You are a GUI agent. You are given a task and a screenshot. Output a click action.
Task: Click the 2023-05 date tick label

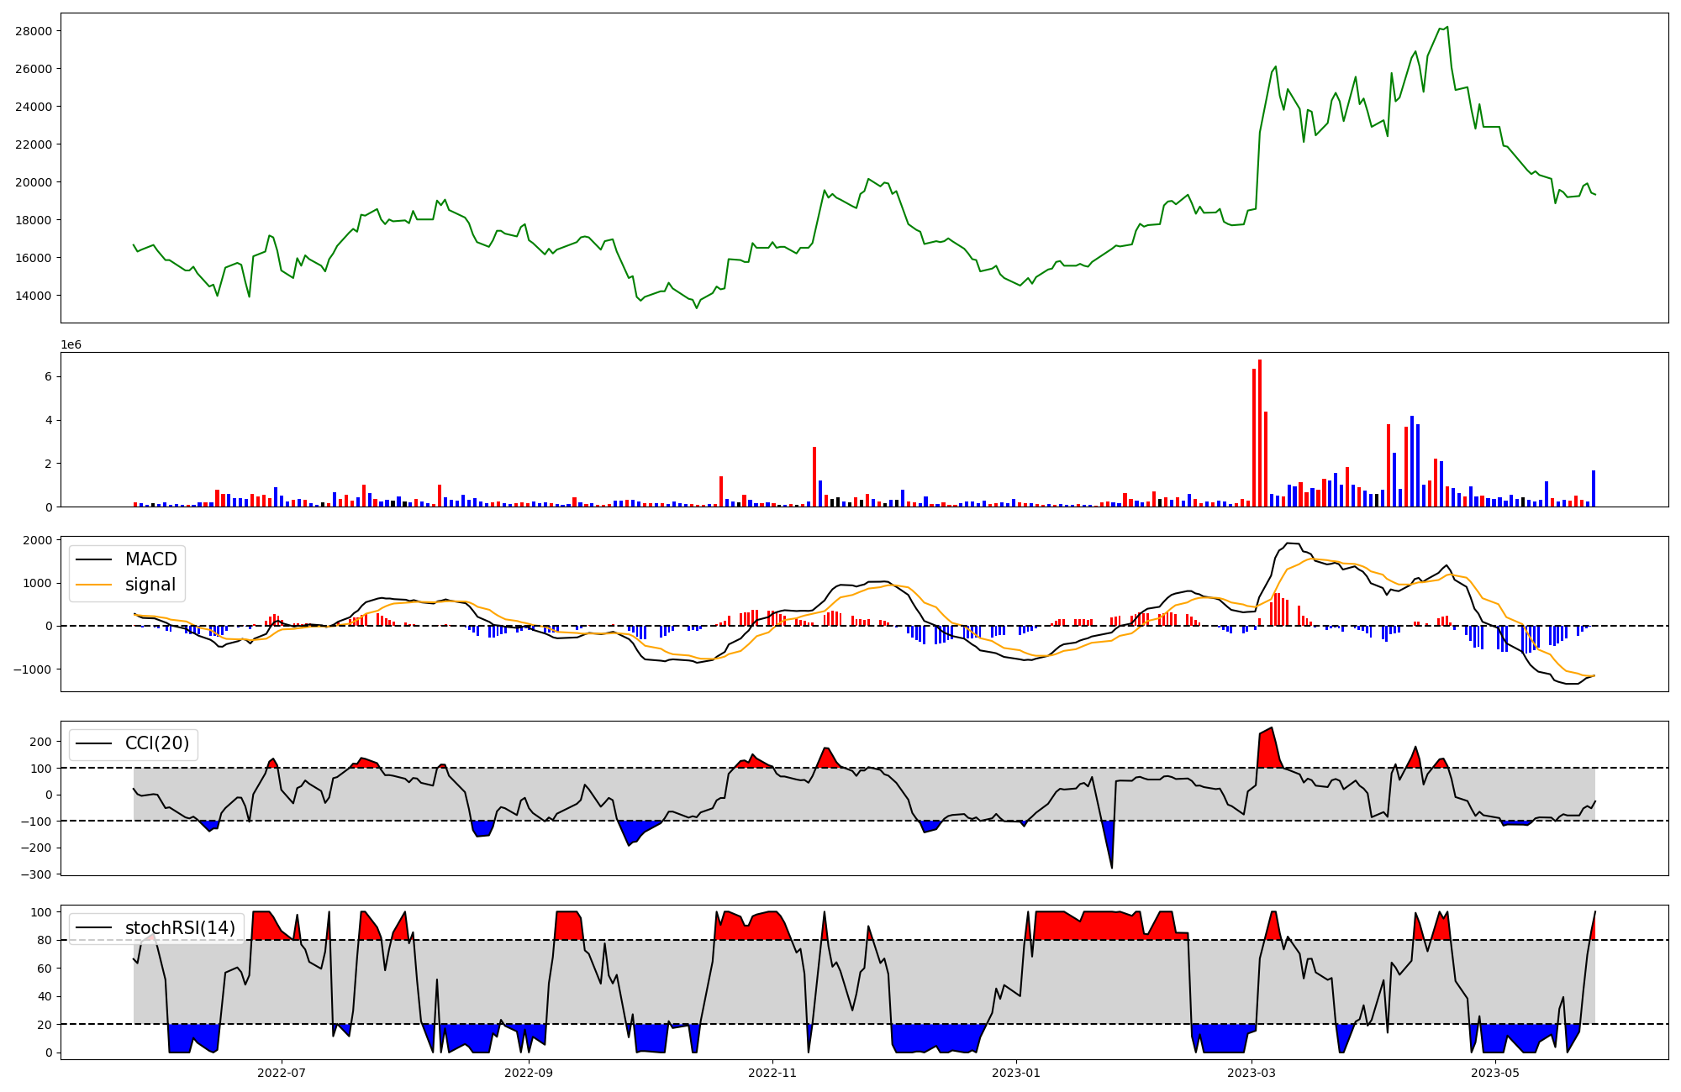(x=1496, y=1073)
